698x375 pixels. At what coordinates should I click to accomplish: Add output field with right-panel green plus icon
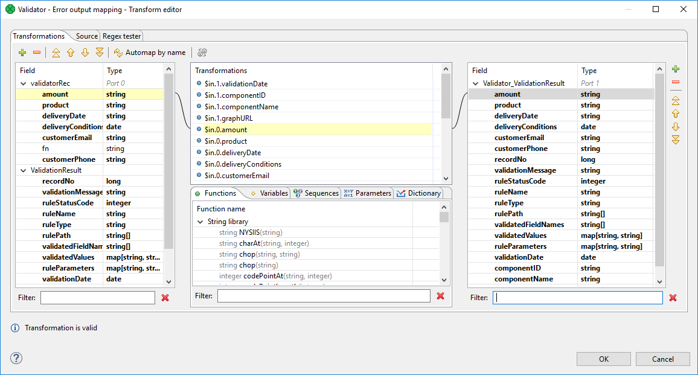coord(676,69)
